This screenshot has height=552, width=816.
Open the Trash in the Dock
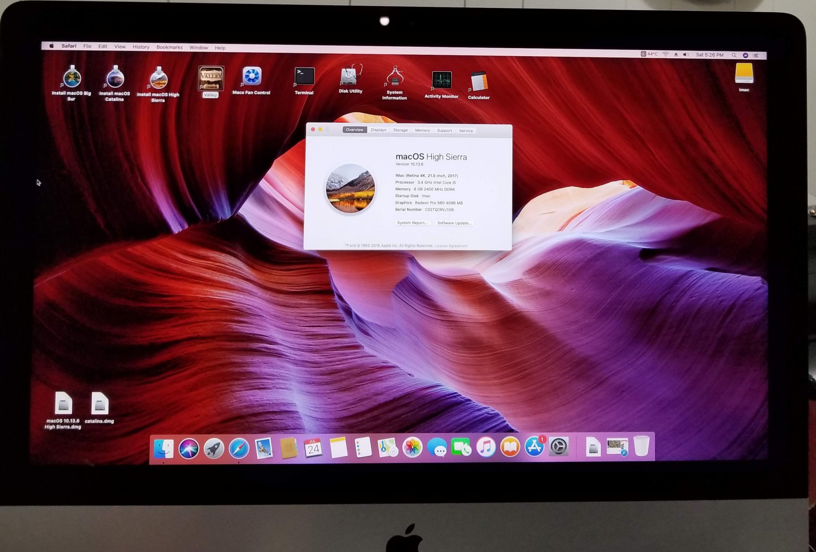point(642,446)
